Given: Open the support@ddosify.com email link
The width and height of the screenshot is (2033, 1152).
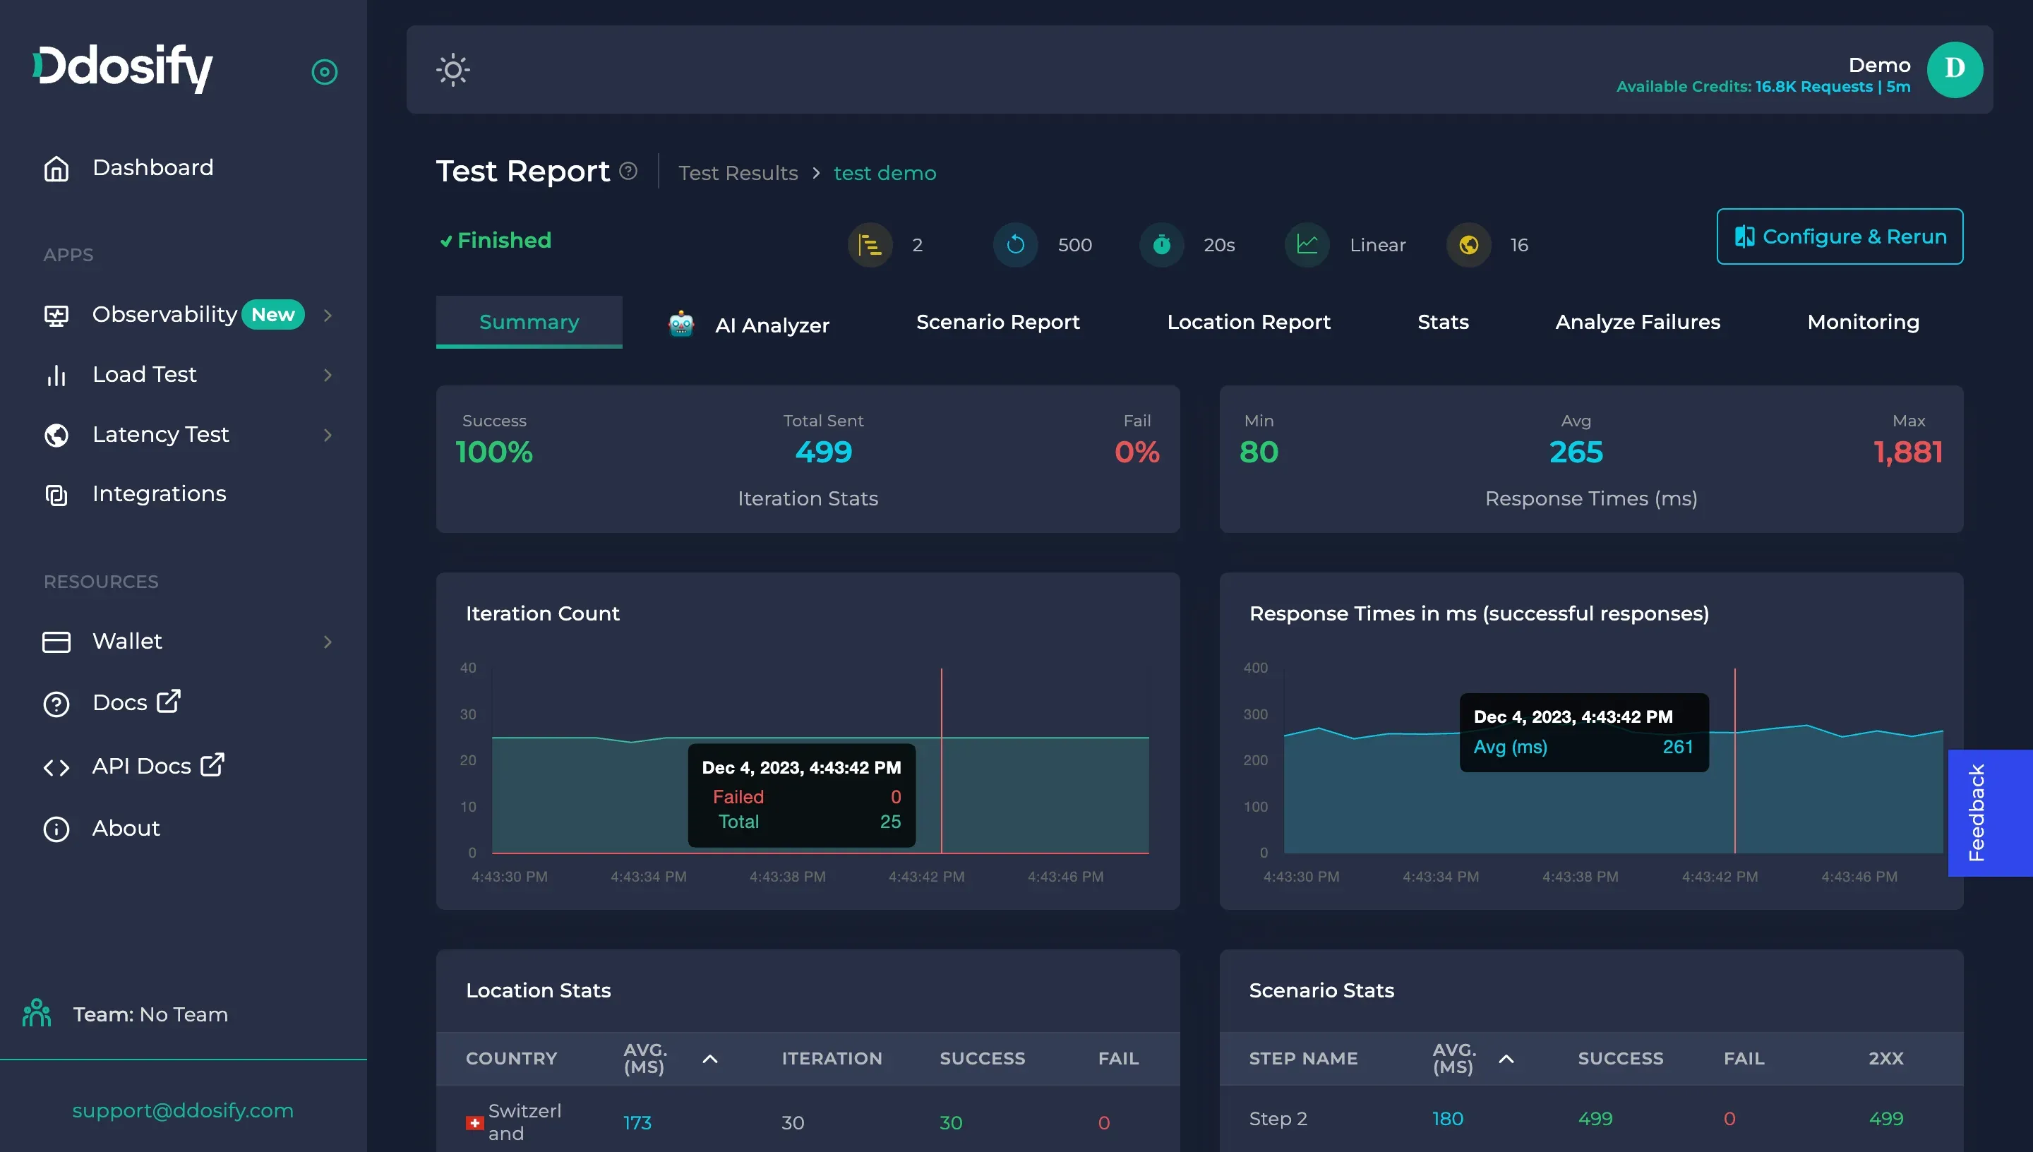Looking at the screenshot, I should pyautogui.click(x=183, y=1110).
